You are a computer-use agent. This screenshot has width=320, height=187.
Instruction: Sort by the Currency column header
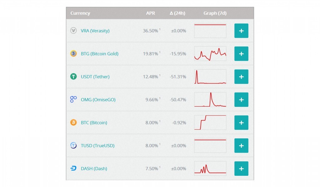coord(80,13)
